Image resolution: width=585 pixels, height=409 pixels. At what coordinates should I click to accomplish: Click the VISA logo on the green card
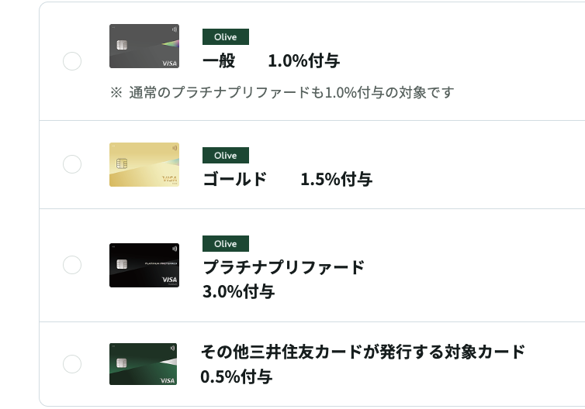pyautogui.click(x=168, y=380)
